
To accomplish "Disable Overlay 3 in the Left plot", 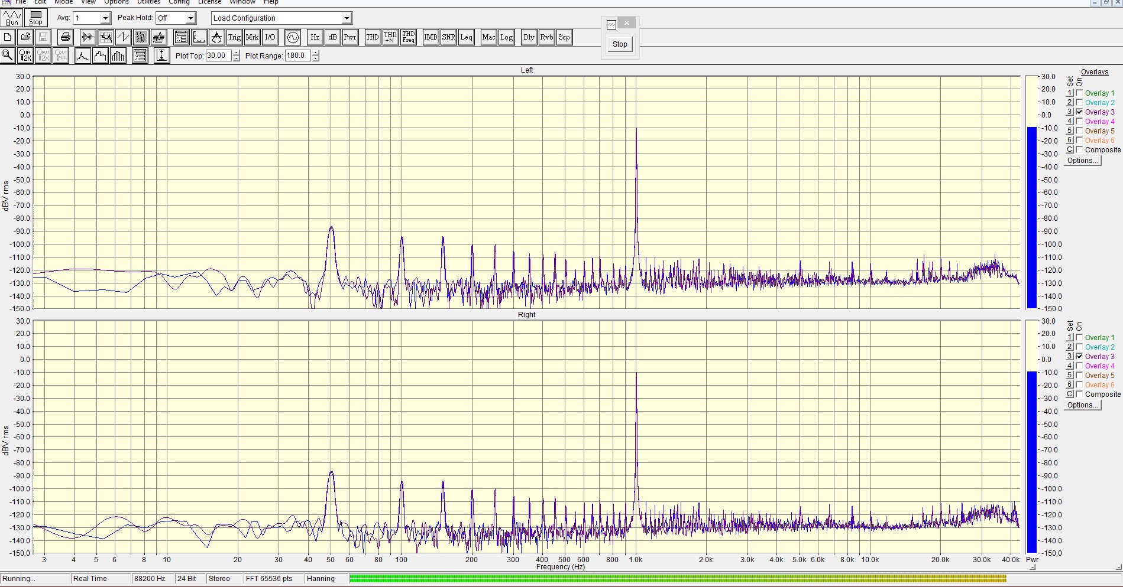I will click(1080, 112).
